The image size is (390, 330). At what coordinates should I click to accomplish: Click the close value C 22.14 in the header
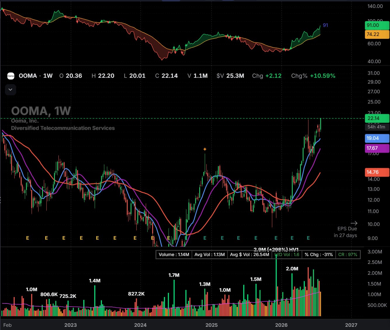167,76
